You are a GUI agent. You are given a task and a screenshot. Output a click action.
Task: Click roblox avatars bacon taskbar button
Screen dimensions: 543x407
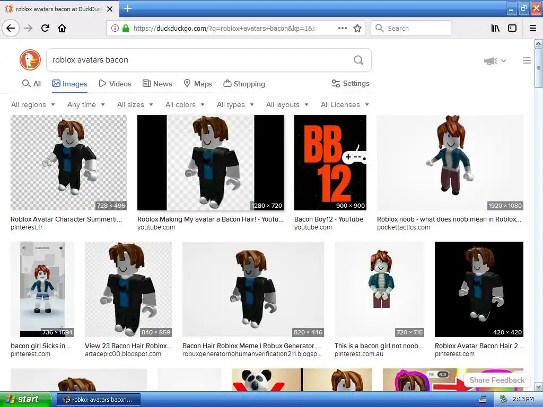tap(98, 400)
